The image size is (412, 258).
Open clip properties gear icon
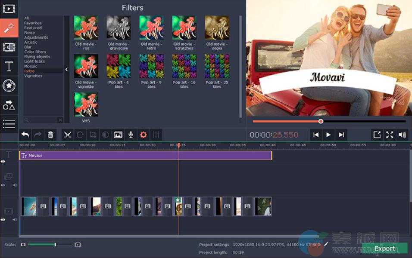point(144,135)
